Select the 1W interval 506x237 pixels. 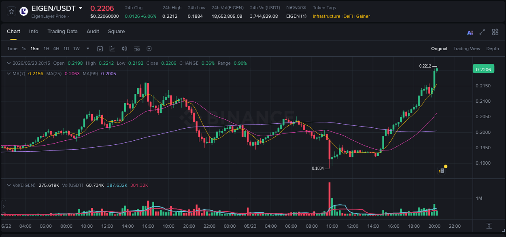pos(76,49)
